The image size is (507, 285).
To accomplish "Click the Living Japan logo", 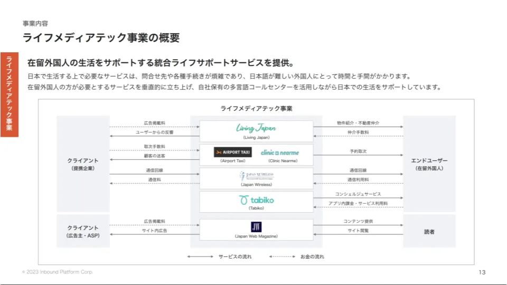I will 256,128.
